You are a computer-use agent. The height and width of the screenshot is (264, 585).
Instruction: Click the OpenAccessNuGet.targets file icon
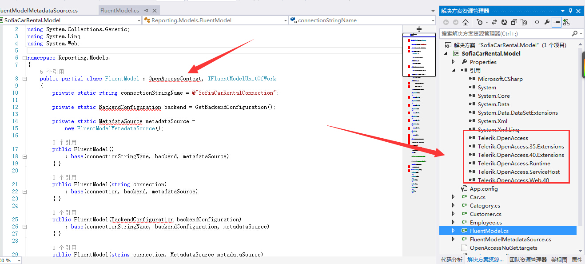[x=464, y=248]
